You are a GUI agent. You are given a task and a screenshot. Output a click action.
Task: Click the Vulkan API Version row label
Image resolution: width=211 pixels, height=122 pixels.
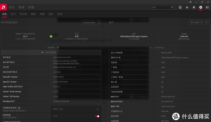tap(11, 96)
